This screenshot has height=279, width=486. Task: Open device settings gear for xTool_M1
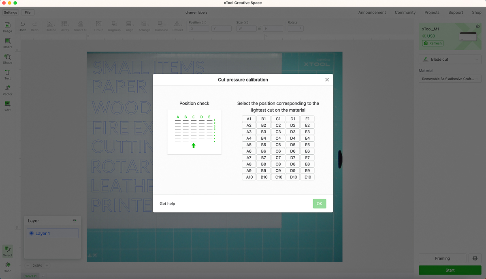click(478, 27)
